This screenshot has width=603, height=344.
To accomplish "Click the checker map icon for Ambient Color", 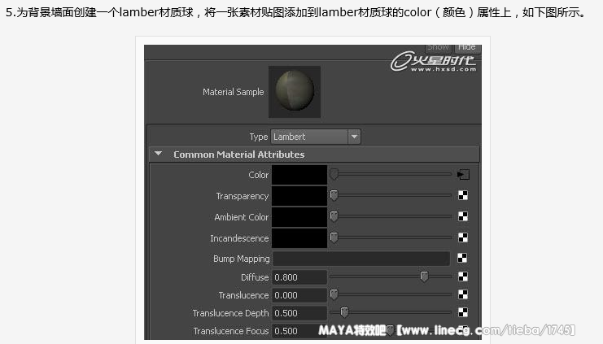I will pos(463,216).
